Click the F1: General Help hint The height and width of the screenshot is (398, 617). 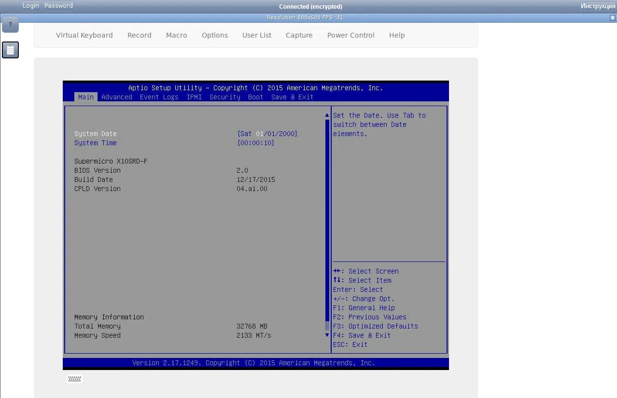[x=364, y=308]
